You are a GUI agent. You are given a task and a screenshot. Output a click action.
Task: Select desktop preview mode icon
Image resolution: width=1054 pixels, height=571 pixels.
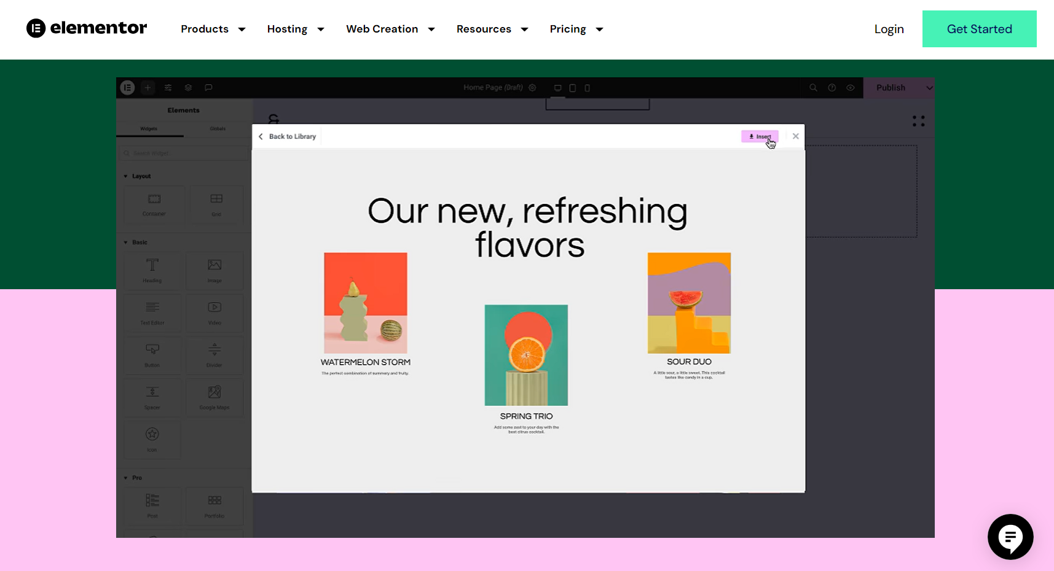pyautogui.click(x=557, y=88)
